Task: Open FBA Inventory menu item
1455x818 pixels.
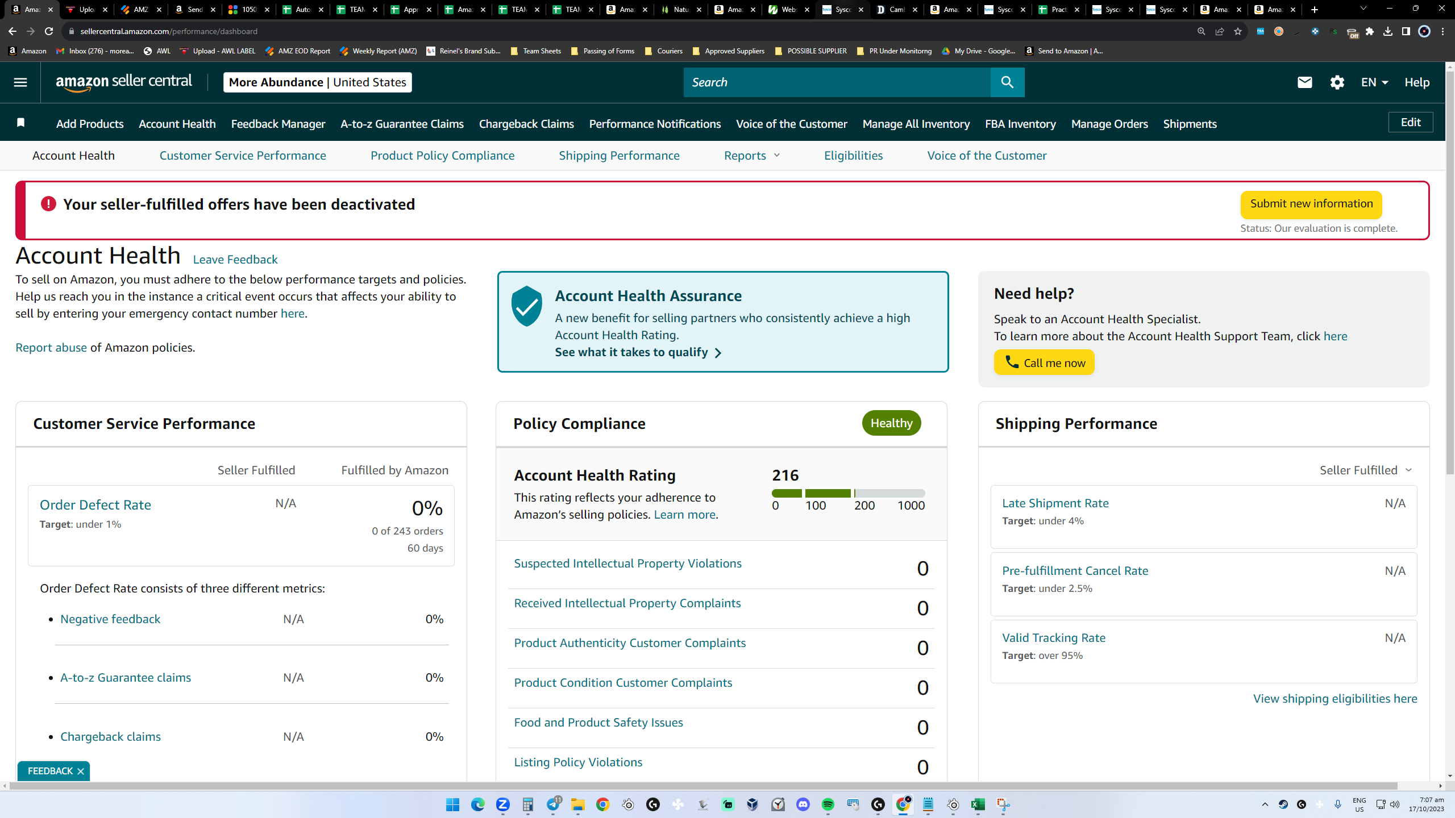Action: tap(1020, 124)
